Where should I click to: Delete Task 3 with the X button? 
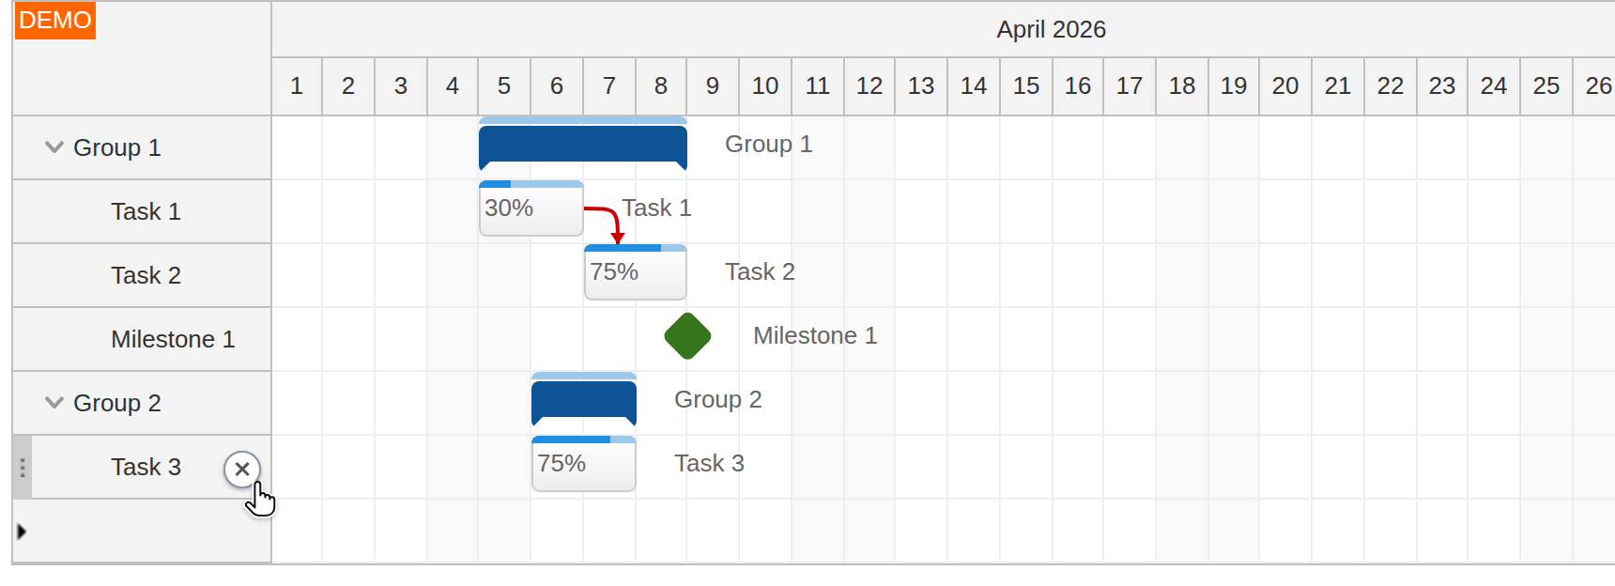coord(242,470)
